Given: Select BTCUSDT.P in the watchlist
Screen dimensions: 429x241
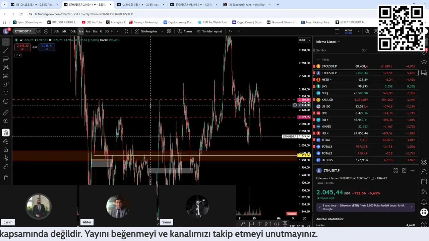Looking at the screenshot, I should pos(366,66).
